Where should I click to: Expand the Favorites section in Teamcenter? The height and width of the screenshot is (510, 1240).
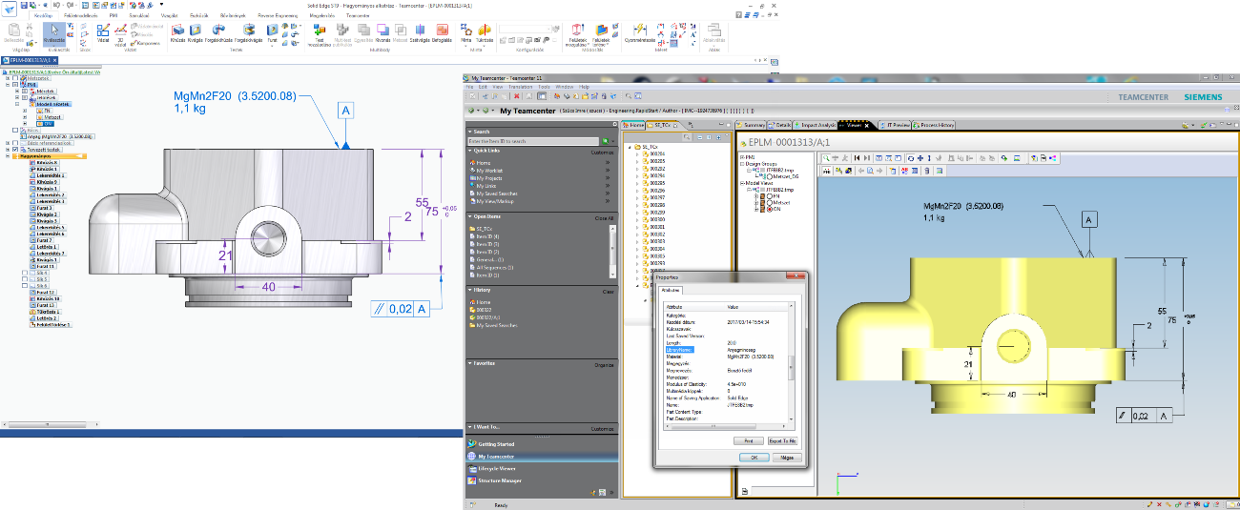coord(469,363)
